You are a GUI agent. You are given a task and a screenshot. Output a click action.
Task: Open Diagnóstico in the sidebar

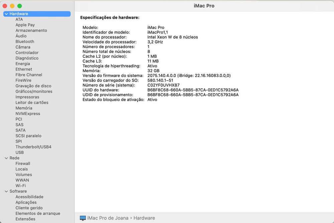pyautogui.click(x=27, y=58)
